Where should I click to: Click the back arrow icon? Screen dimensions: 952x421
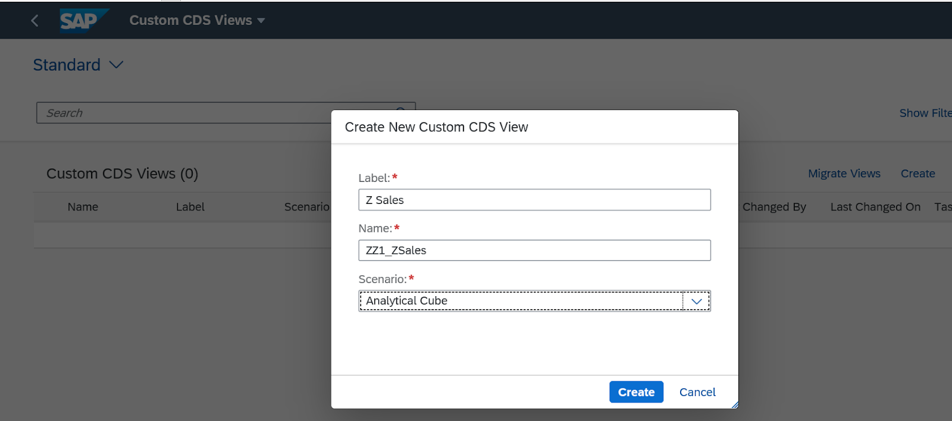click(x=35, y=21)
